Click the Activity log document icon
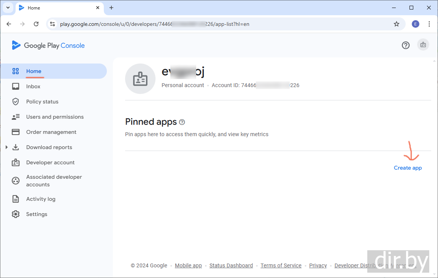Image resolution: width=438 pixels, height=278 pixels. (16, 199)
